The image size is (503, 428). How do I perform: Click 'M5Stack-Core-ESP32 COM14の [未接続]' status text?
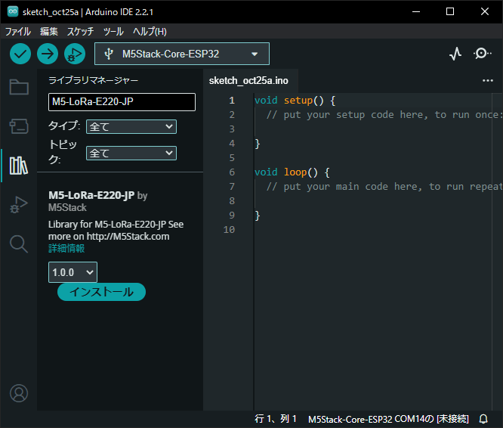[388, 419]
